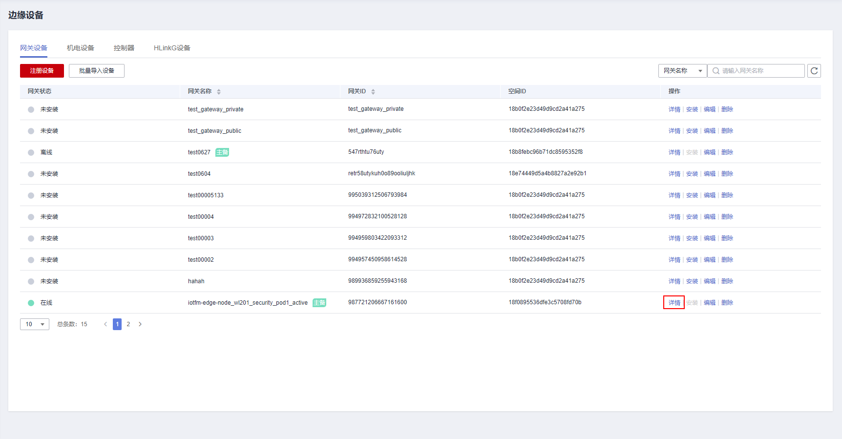Screen dimensions: 842x439
Task: Click space ID 18b8febc96b71dc8595352f8
Action: 546,152
